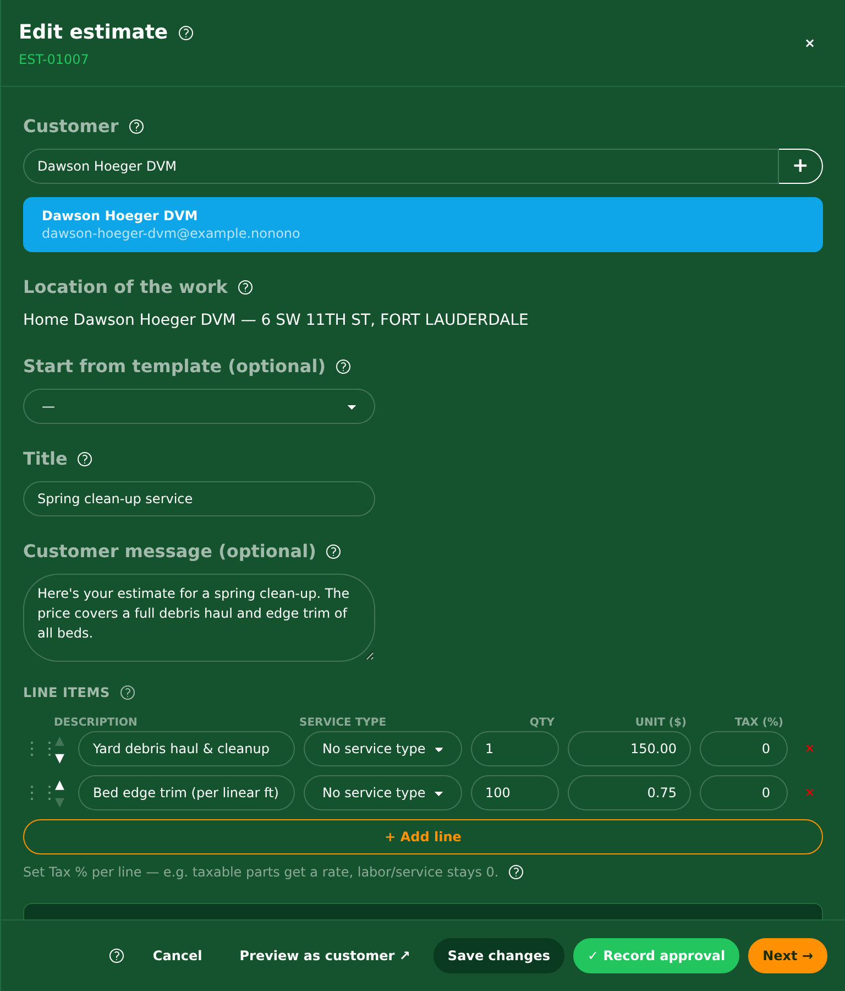Open service type dropdown for Bed edge trim
The height and width of the screenshot is (991, 845).
(x=383, y=793)
